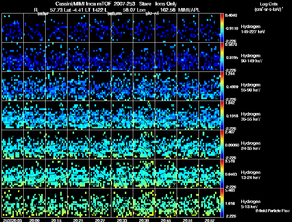Click the Hydrogen 5-13 keV row label

click(251, 204)
